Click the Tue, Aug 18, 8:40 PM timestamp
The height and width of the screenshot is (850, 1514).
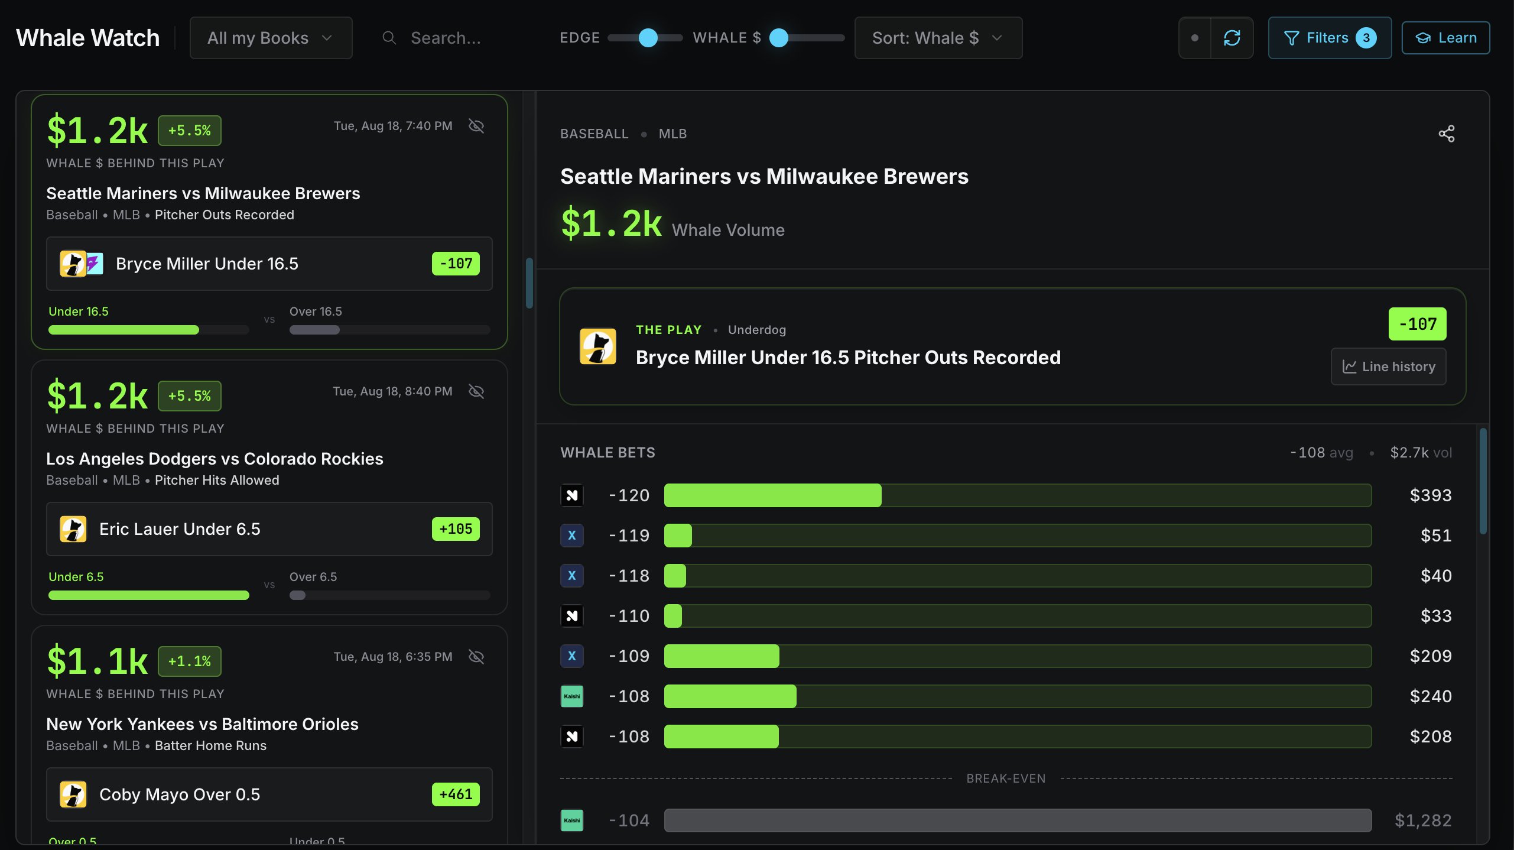(x=392, y=391)
